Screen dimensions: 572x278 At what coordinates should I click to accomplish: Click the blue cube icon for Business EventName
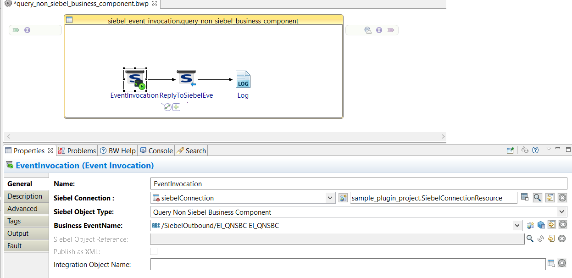point(541,225)
